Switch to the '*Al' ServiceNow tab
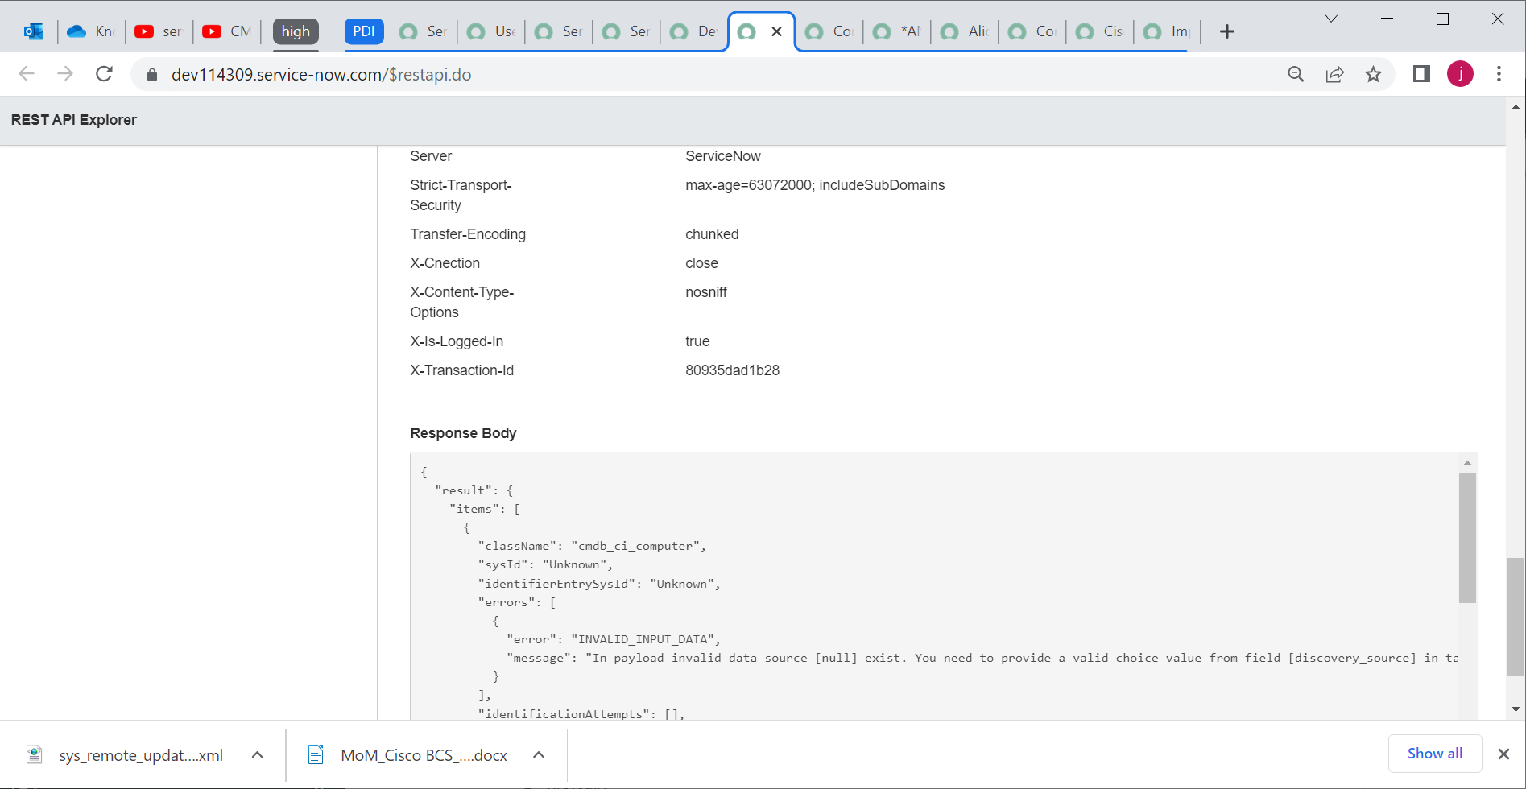The width and height of the screenshot is (1526, 789). (x=897, y=31)
